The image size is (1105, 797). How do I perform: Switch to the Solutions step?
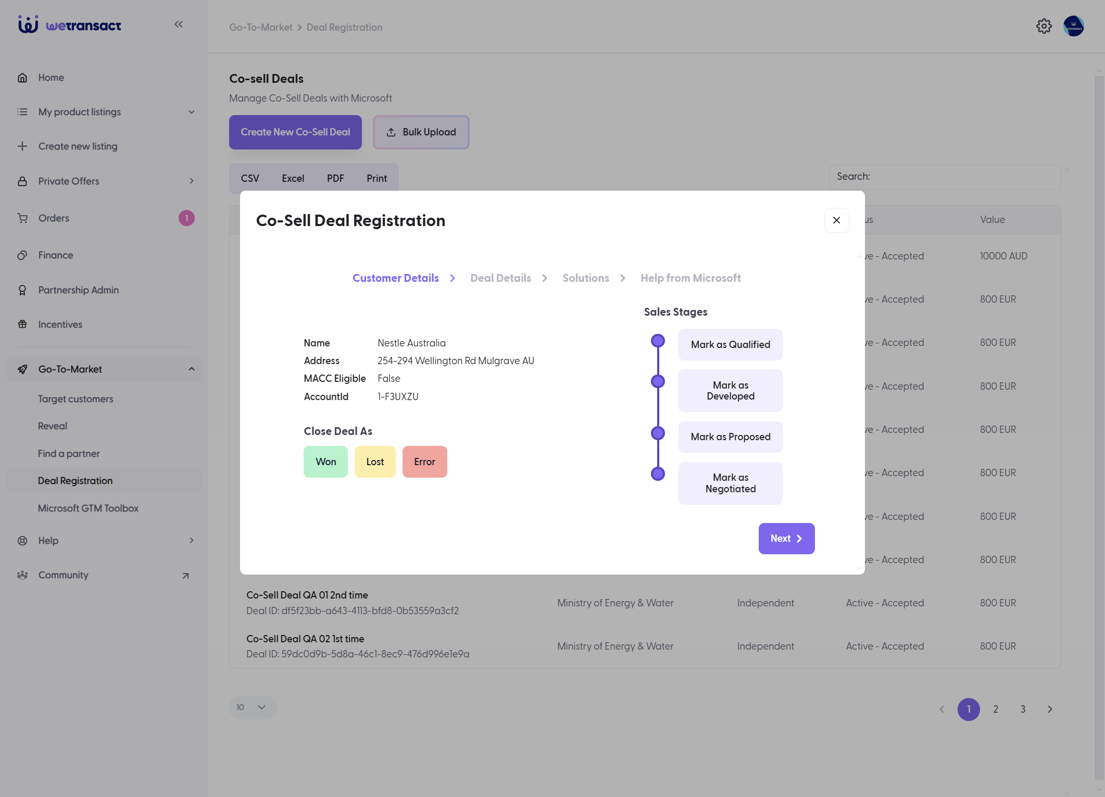pos(586,278)
